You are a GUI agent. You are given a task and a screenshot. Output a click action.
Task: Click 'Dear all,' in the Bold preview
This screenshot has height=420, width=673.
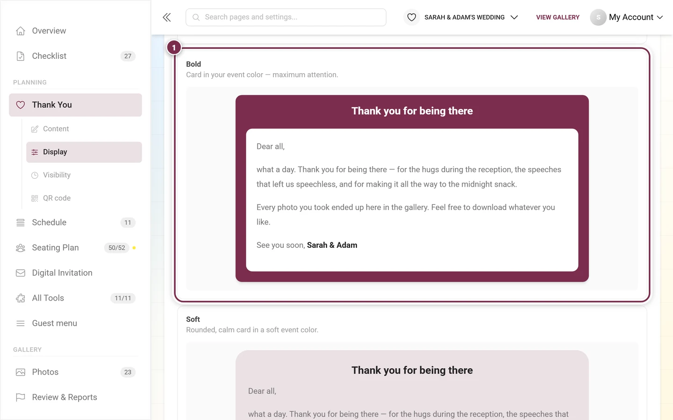click(x=271, y=147)
